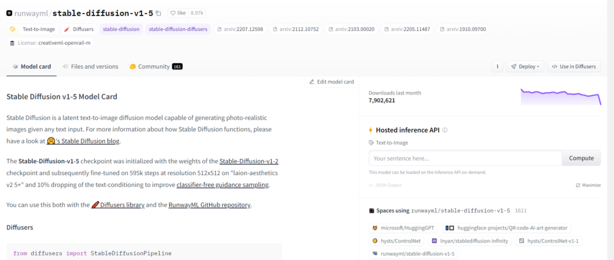This screenshot has width=614, height=260.
Task: Open the hysts/ControlNet space
Action: pos(397,241)
